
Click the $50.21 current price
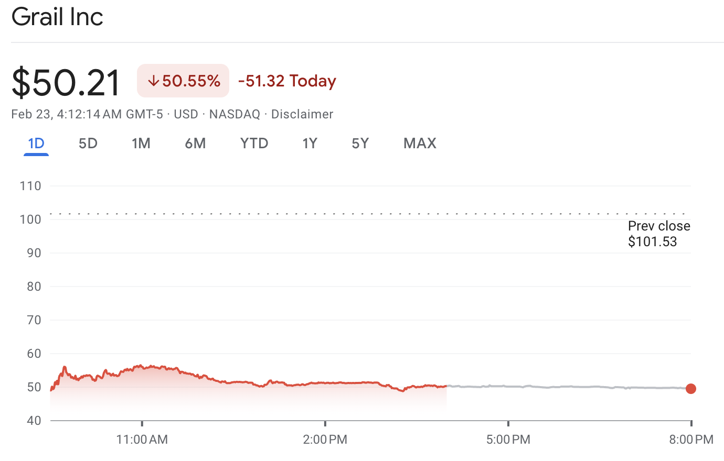click(67, 82)
